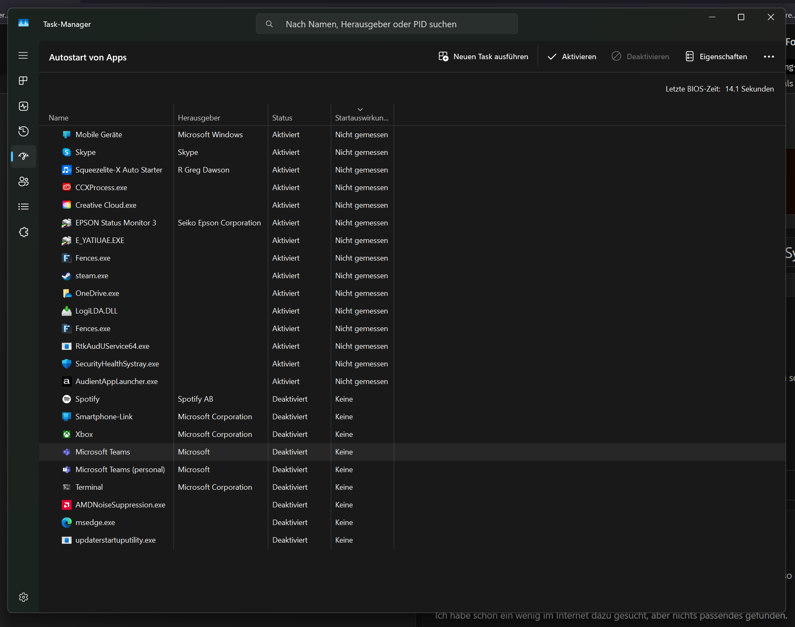
Task: Open the Details list page in sidebar
Action: 23,206
